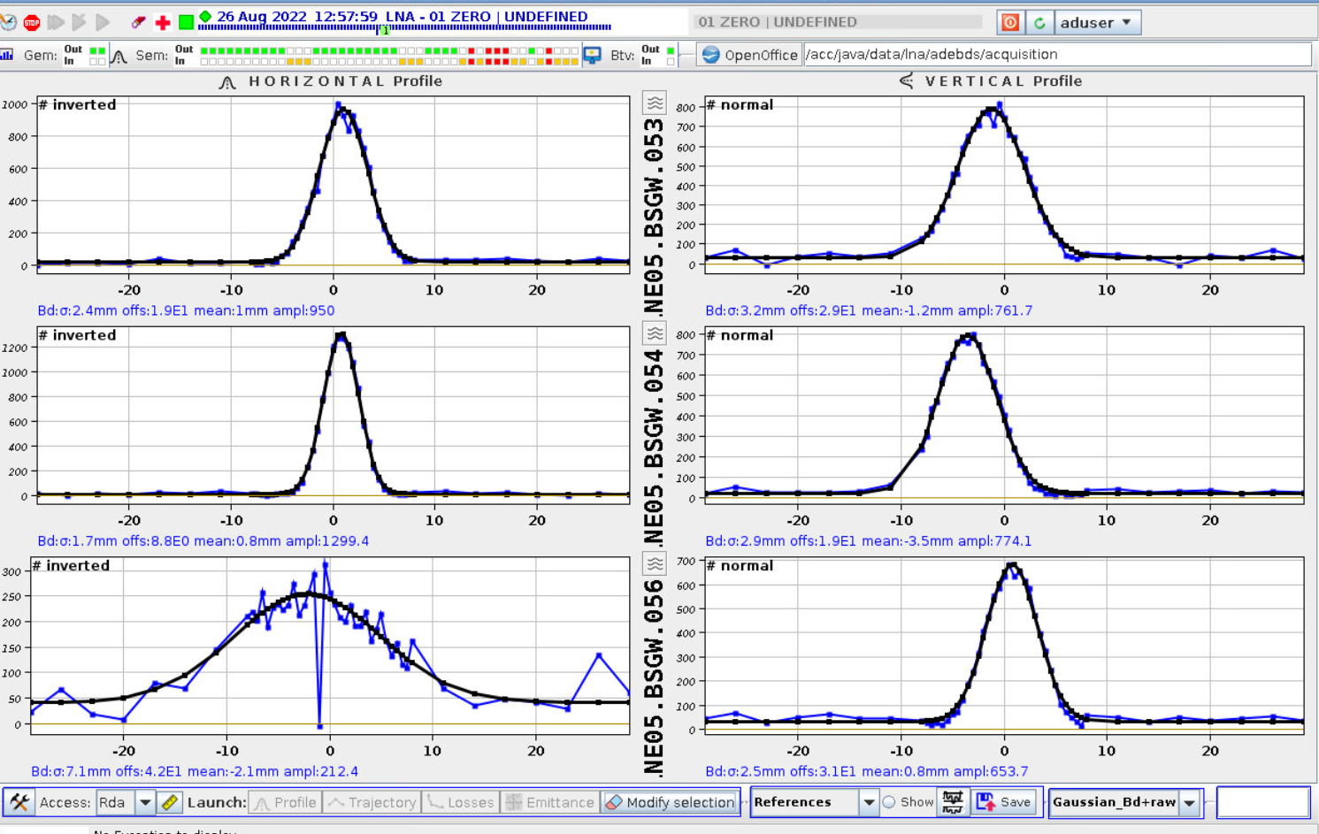Toggle the wave button for BSGW.056 row
The width and height of the screenshot is (1319, 834).
[x=655, y=564]
